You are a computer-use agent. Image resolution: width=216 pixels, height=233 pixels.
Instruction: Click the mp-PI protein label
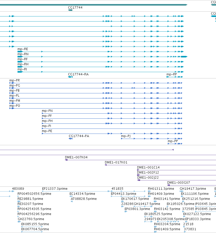(x=46, y=126)
